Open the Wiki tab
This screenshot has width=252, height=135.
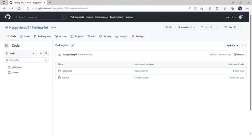click(x=91, y=36)
